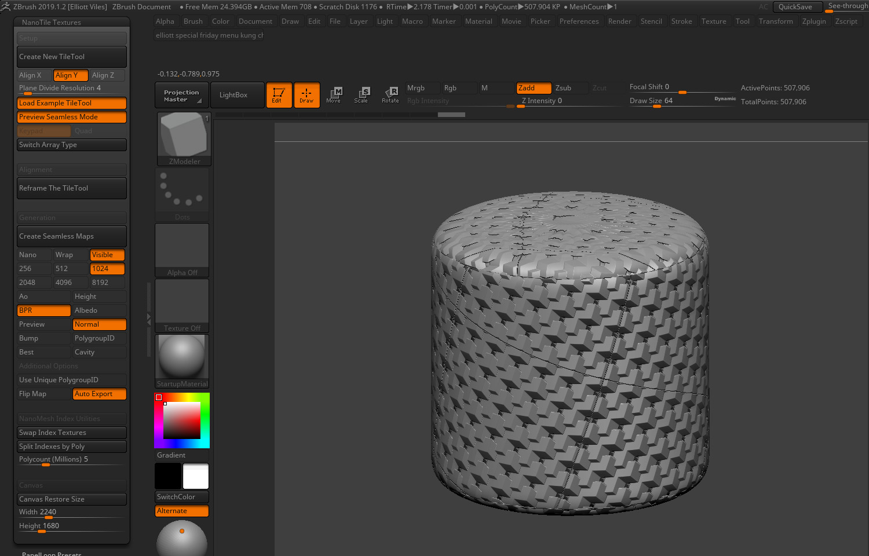Toggle the Zadd sculpt mode
The width and height of the screenshot is (869, 556).
click(x=533, y=88)
